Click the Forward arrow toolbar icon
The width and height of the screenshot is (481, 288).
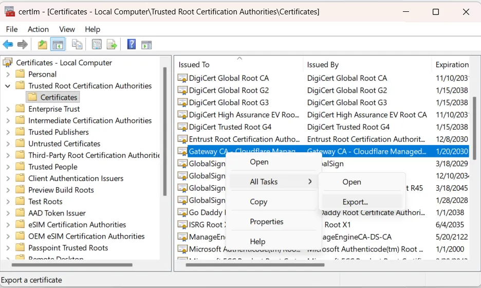tap(23, 45)
